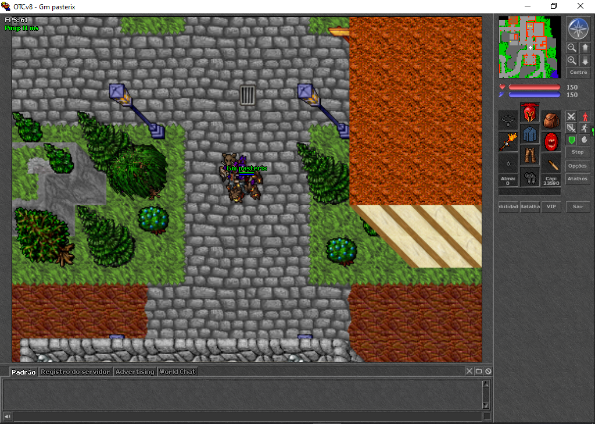Select the brown leather legs slot
This screenshot has height=424, width=595.
point(530,156)
